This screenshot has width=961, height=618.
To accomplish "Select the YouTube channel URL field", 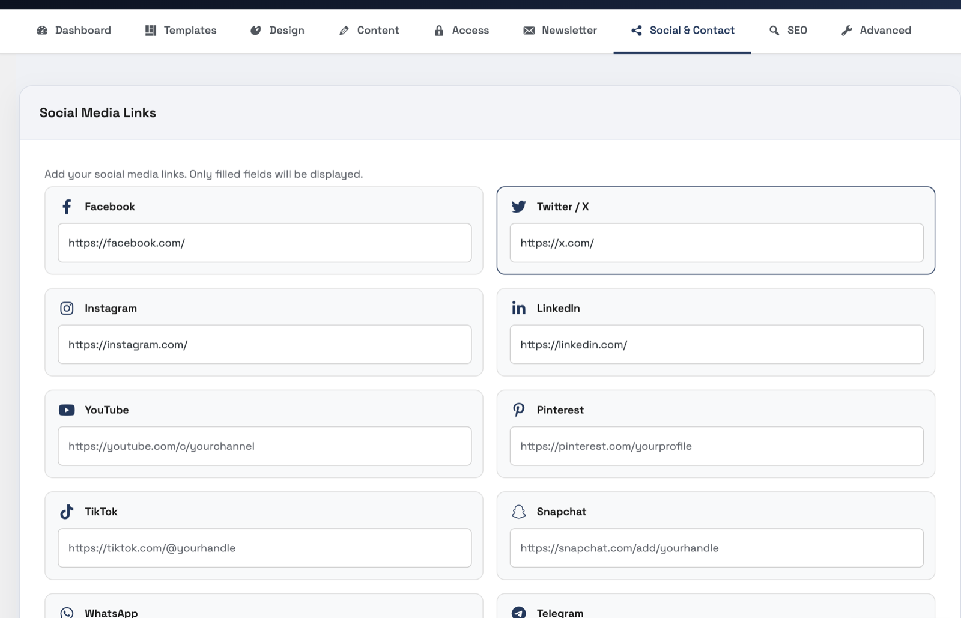I will click(x=264, y=446).
